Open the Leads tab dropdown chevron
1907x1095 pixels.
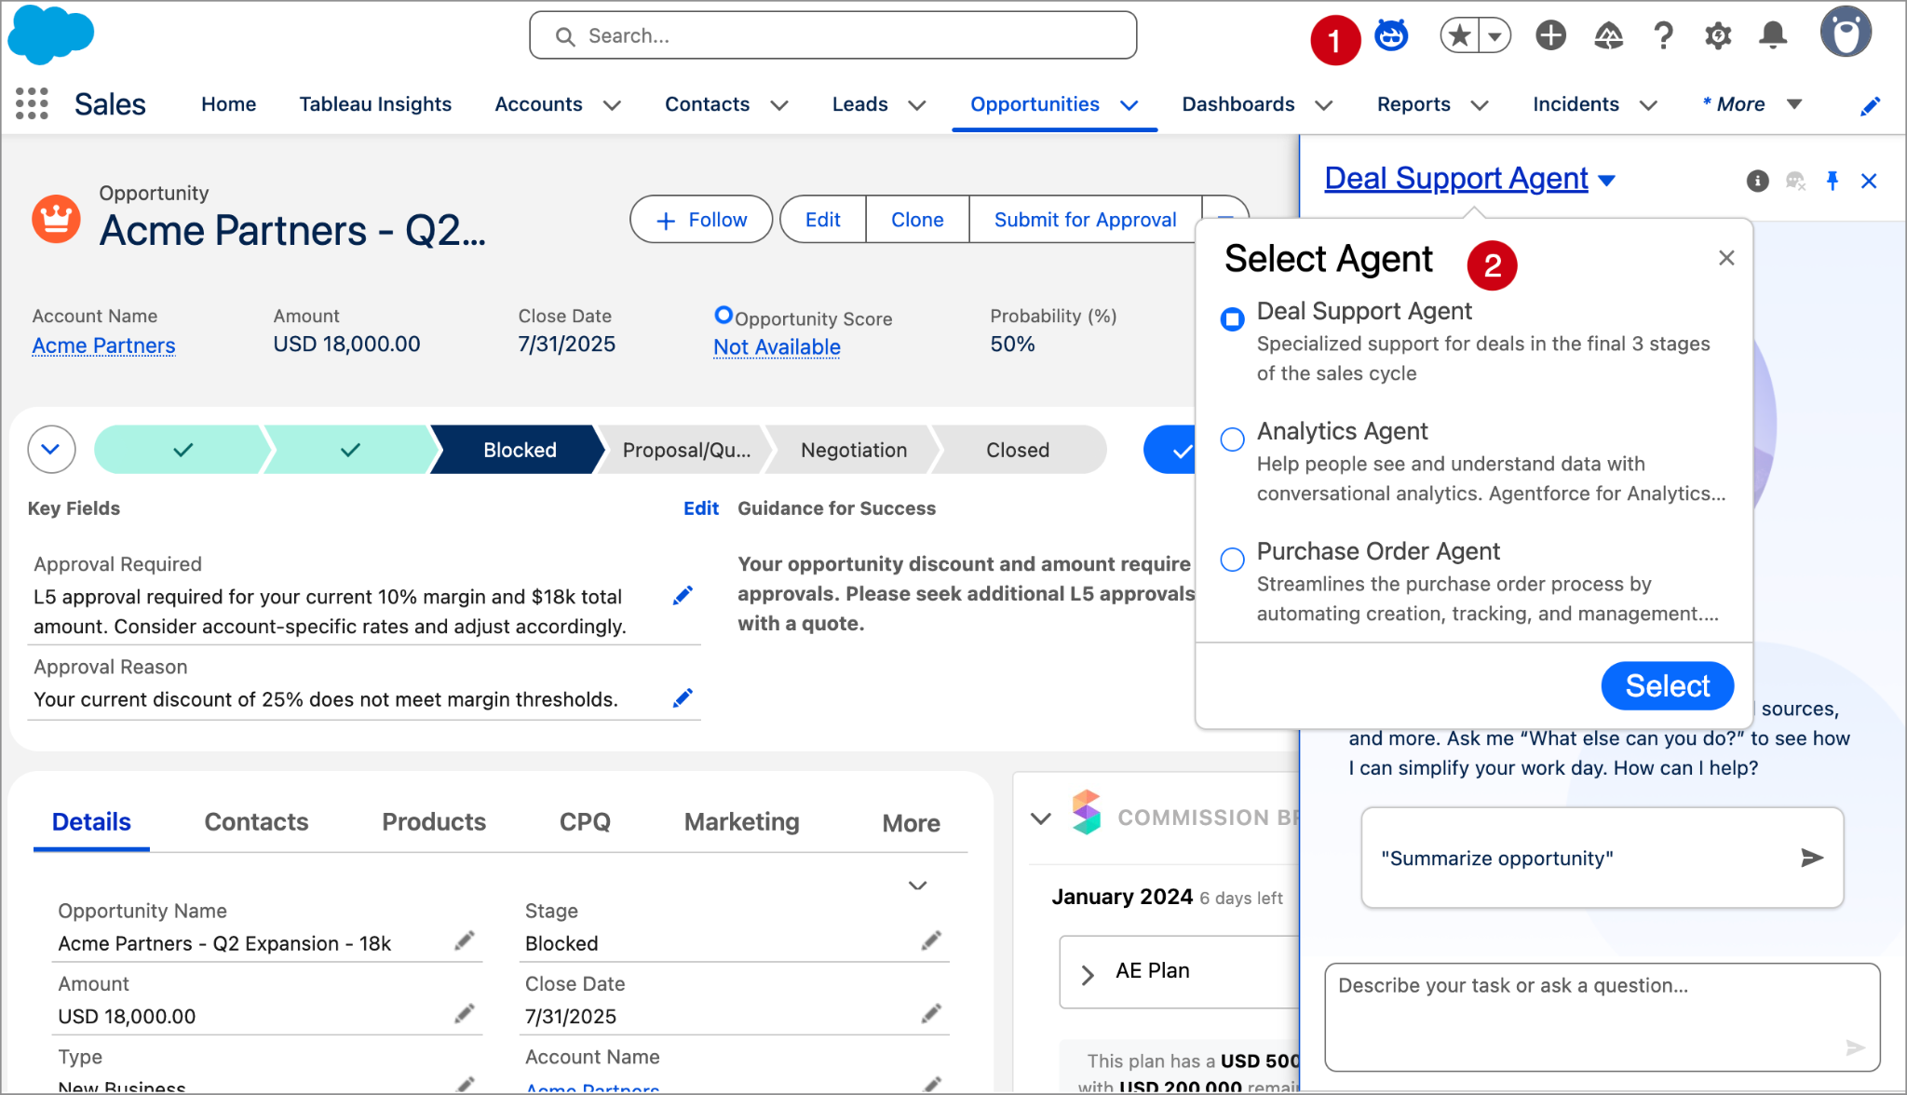pos(917,105)
